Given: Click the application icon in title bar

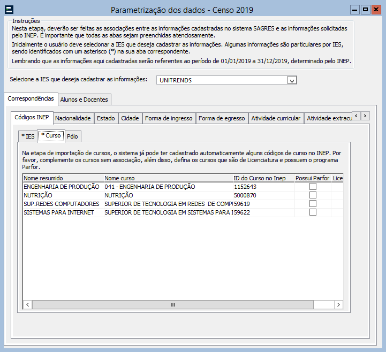Looking at the screenshot, I should coord(9,10).
